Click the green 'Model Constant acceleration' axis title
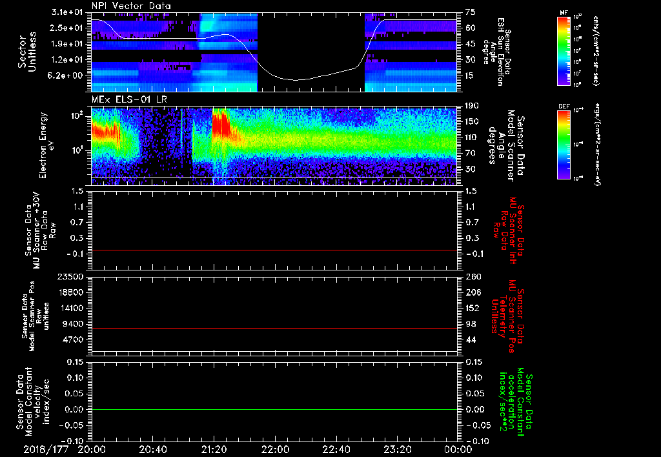 [516, 402]
